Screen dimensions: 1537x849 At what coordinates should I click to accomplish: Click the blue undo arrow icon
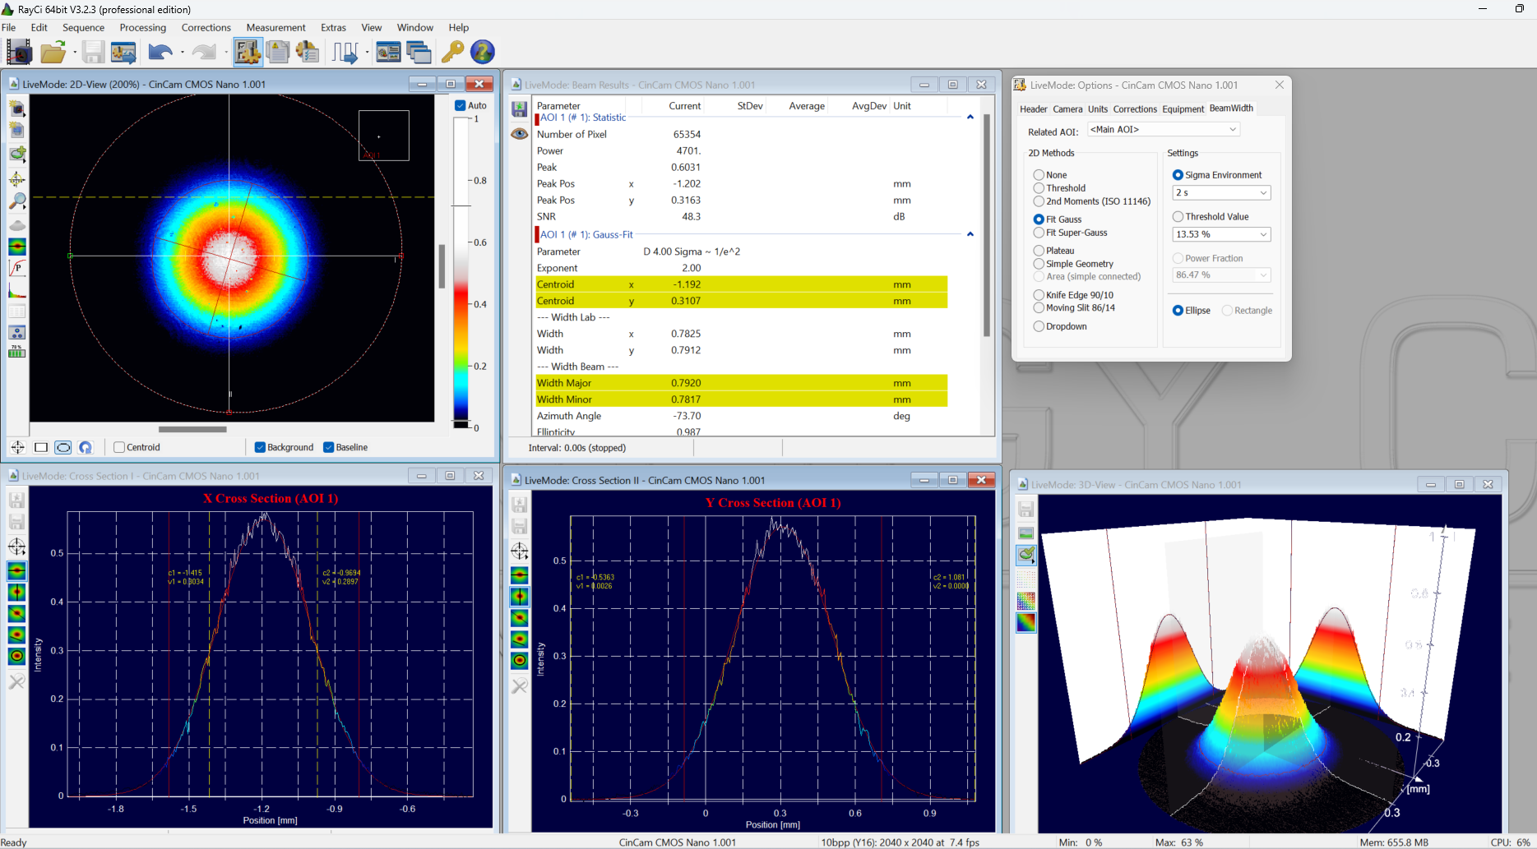[160, 53]
